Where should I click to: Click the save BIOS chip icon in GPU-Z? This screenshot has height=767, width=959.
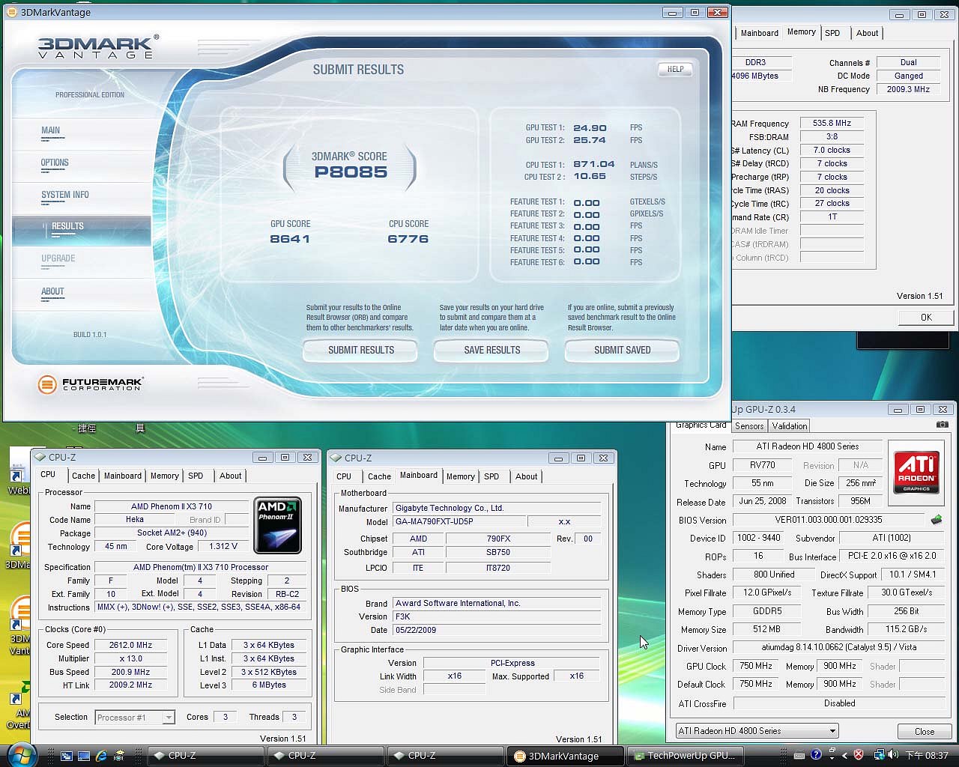click(937, 519)
